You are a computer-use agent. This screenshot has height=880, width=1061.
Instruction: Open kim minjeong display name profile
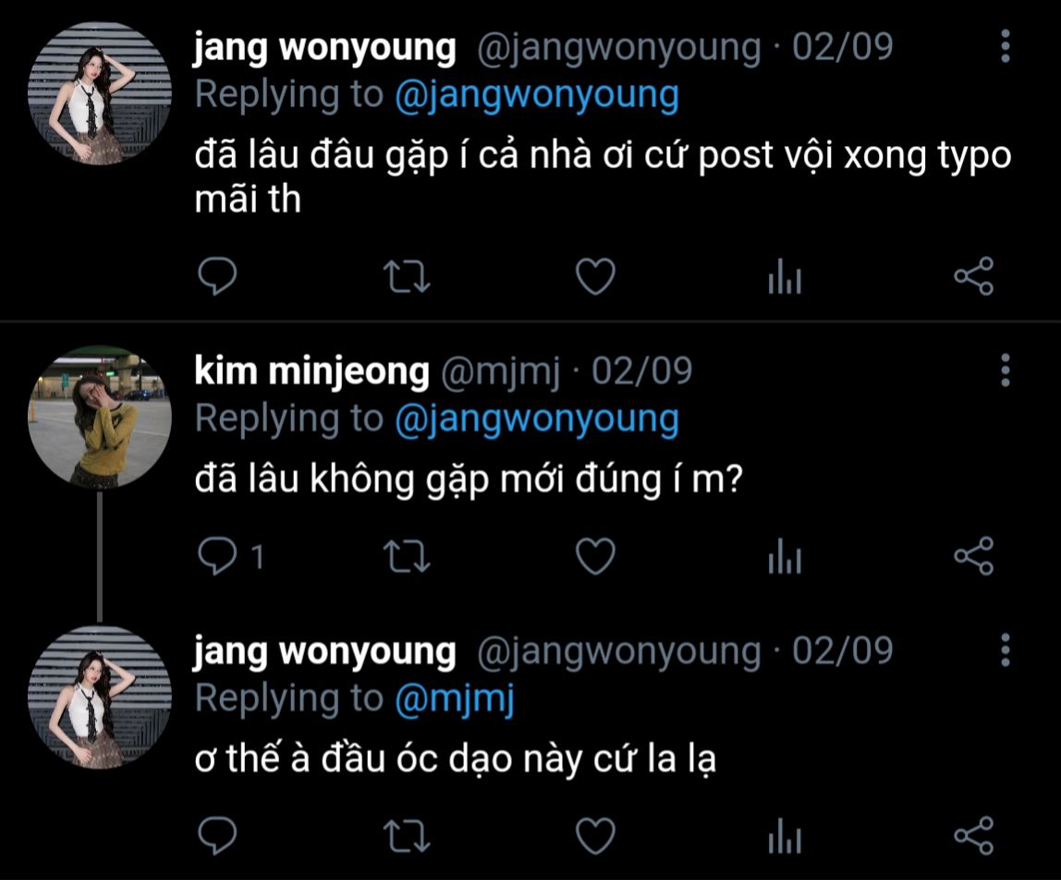312,372
